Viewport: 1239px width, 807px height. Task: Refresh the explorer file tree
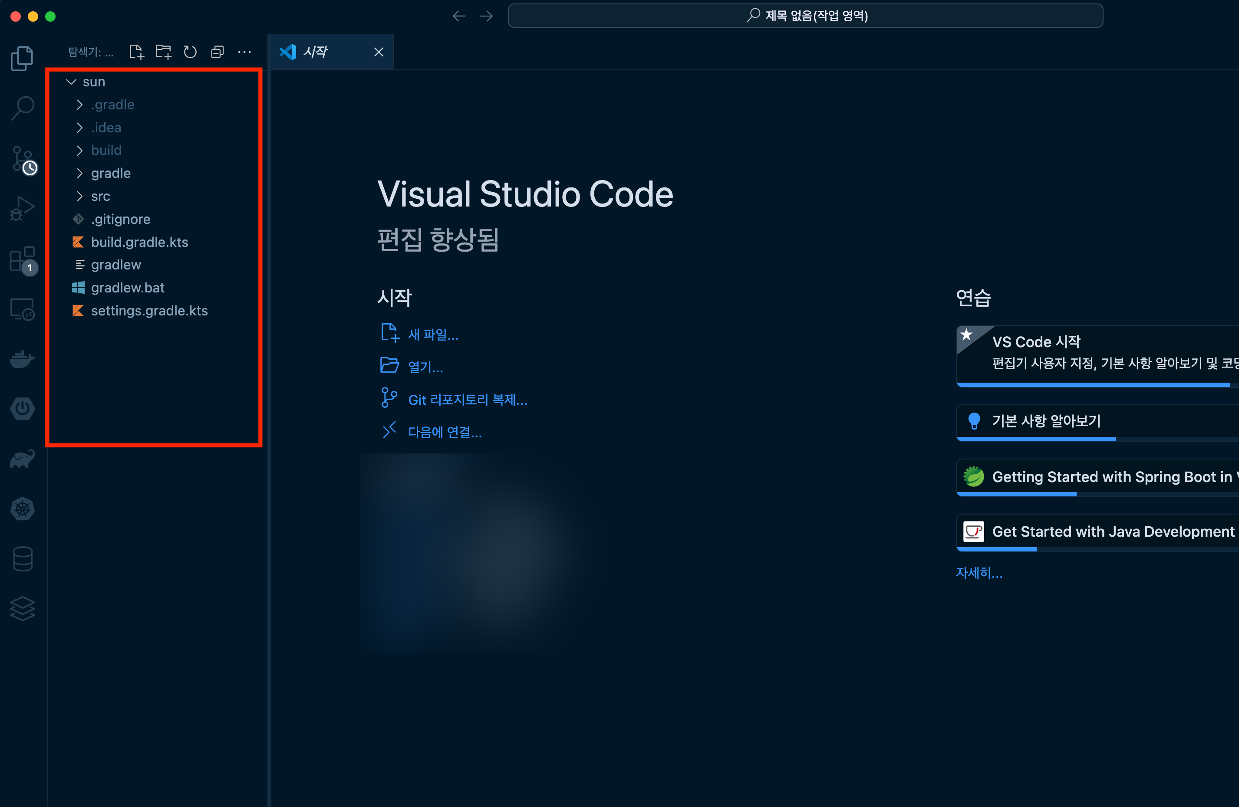(x=191, y=52)
